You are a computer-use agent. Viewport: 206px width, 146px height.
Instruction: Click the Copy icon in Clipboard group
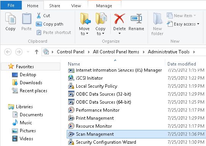[10, 19]
